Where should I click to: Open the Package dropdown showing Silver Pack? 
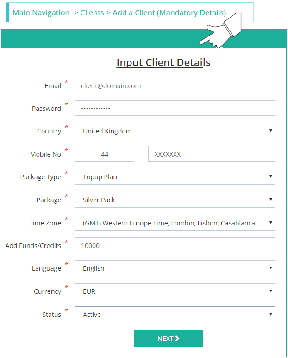tap(175, 200)
